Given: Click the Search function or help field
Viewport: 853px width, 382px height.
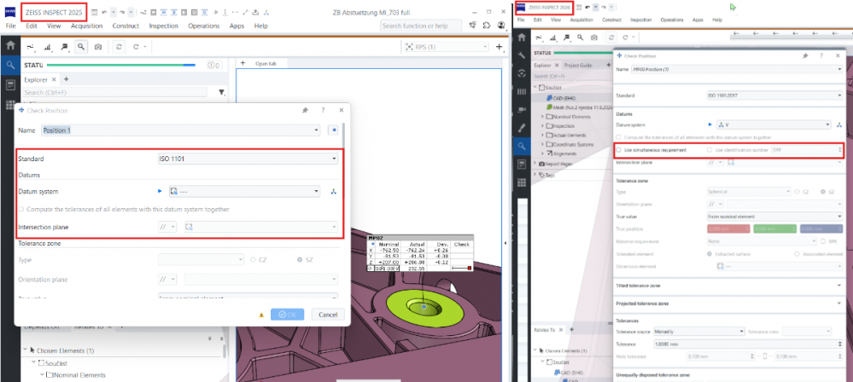Looking at the screenshot, I should [x=420, y=26].
